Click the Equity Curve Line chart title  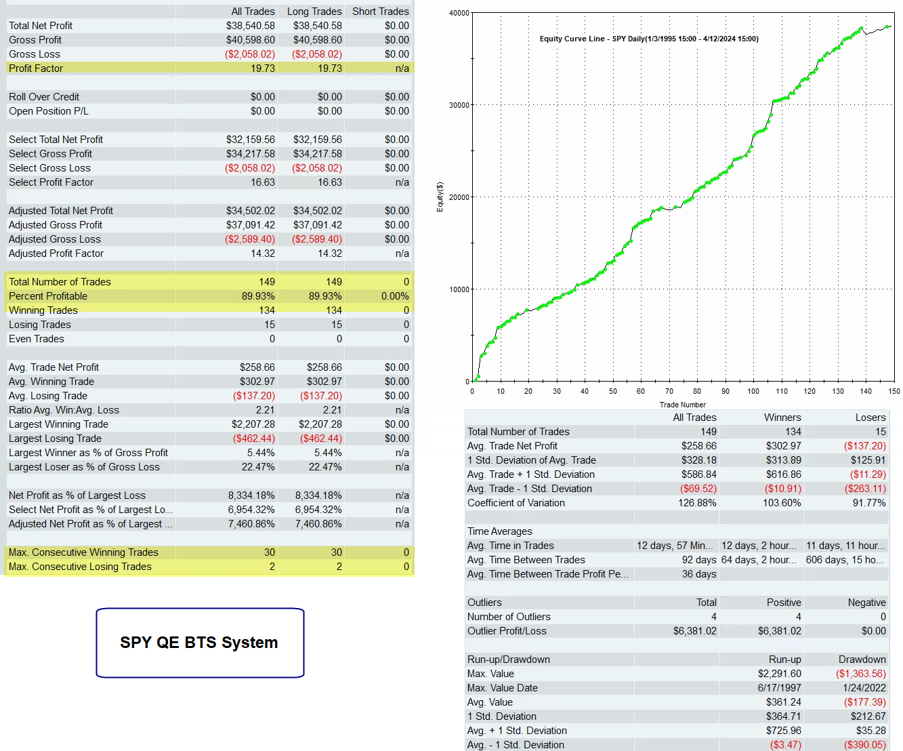click(649, 39)
